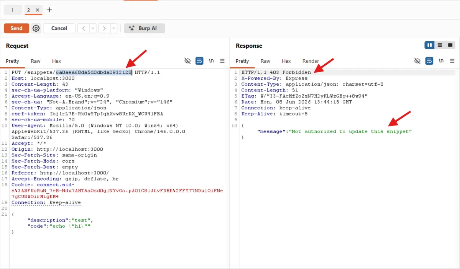Switch Response view to Hex
Viewport: 460px width, 269px height.
click(286, 61)
